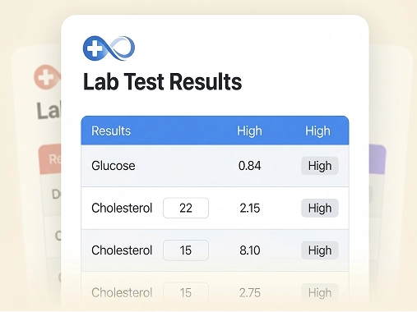This screenshot has width=417, height=312.
Task: Click the Glucose value 0.84
Action: [250, 166]
